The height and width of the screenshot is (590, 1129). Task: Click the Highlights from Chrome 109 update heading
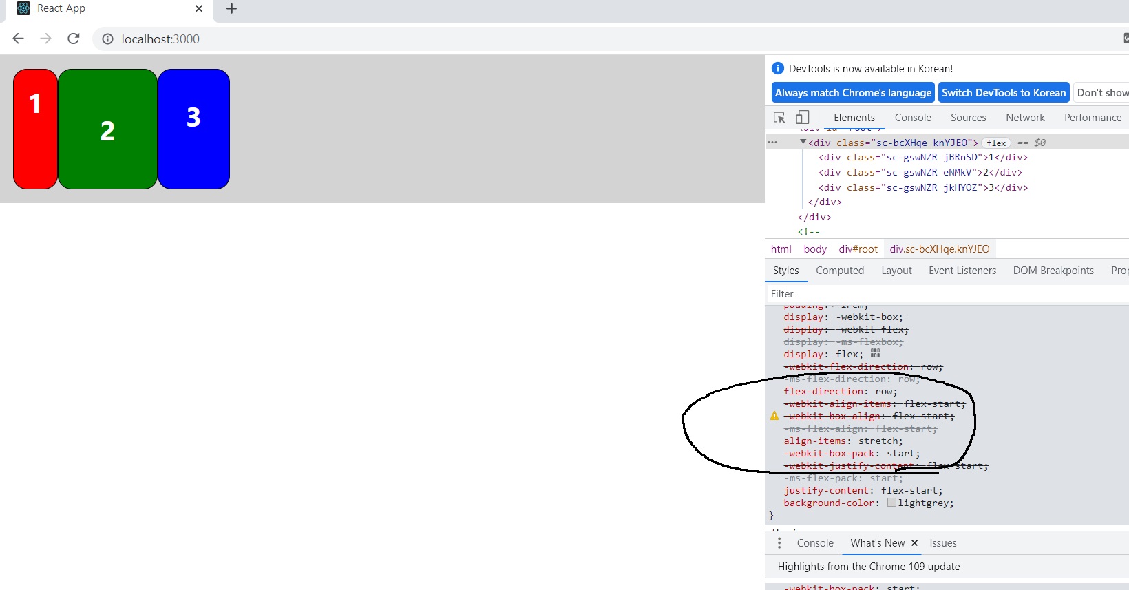(869, 567)
